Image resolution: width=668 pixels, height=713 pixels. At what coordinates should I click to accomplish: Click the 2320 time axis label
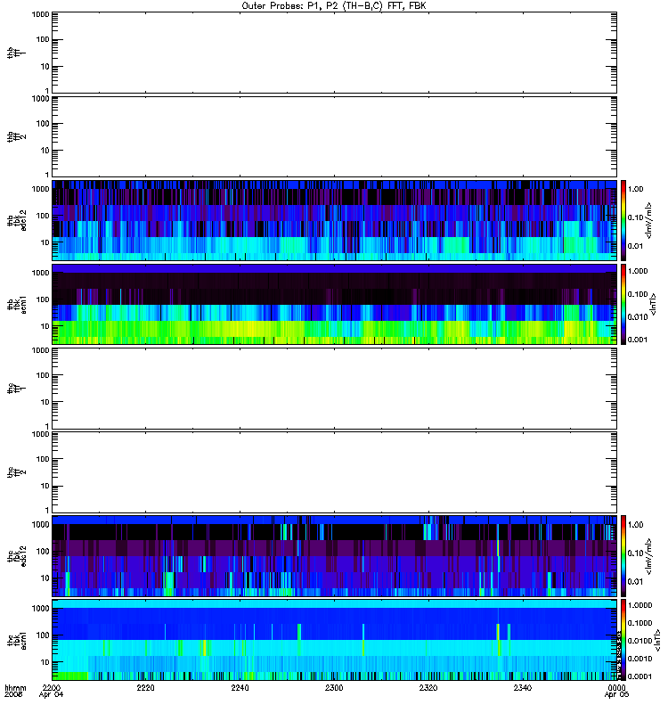pos(428,687)
